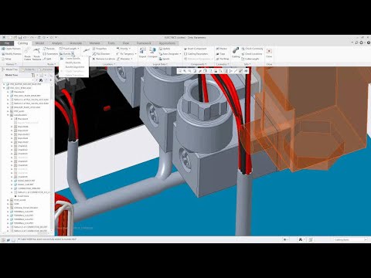Open the Fix Tangency dropdown arrow
The height and width of the screenshot is (278, 371).
coord(135,54)
